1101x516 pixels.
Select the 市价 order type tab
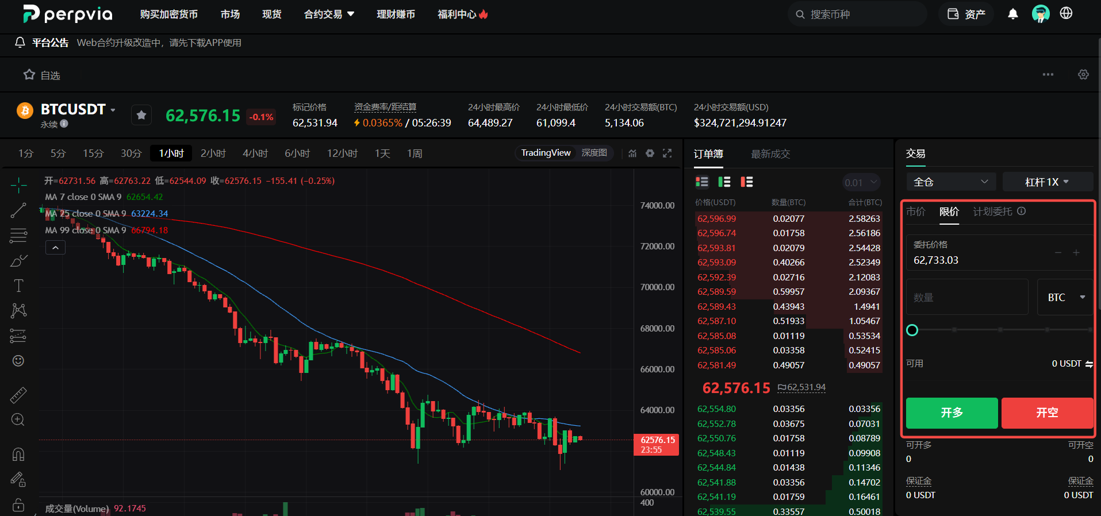pos(916,211)
